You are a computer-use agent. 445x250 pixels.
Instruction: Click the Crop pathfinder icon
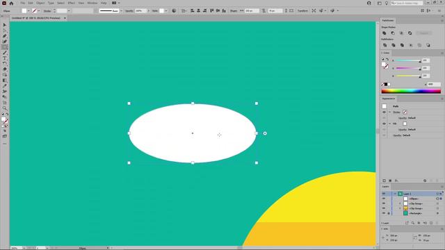pos(411,45)
